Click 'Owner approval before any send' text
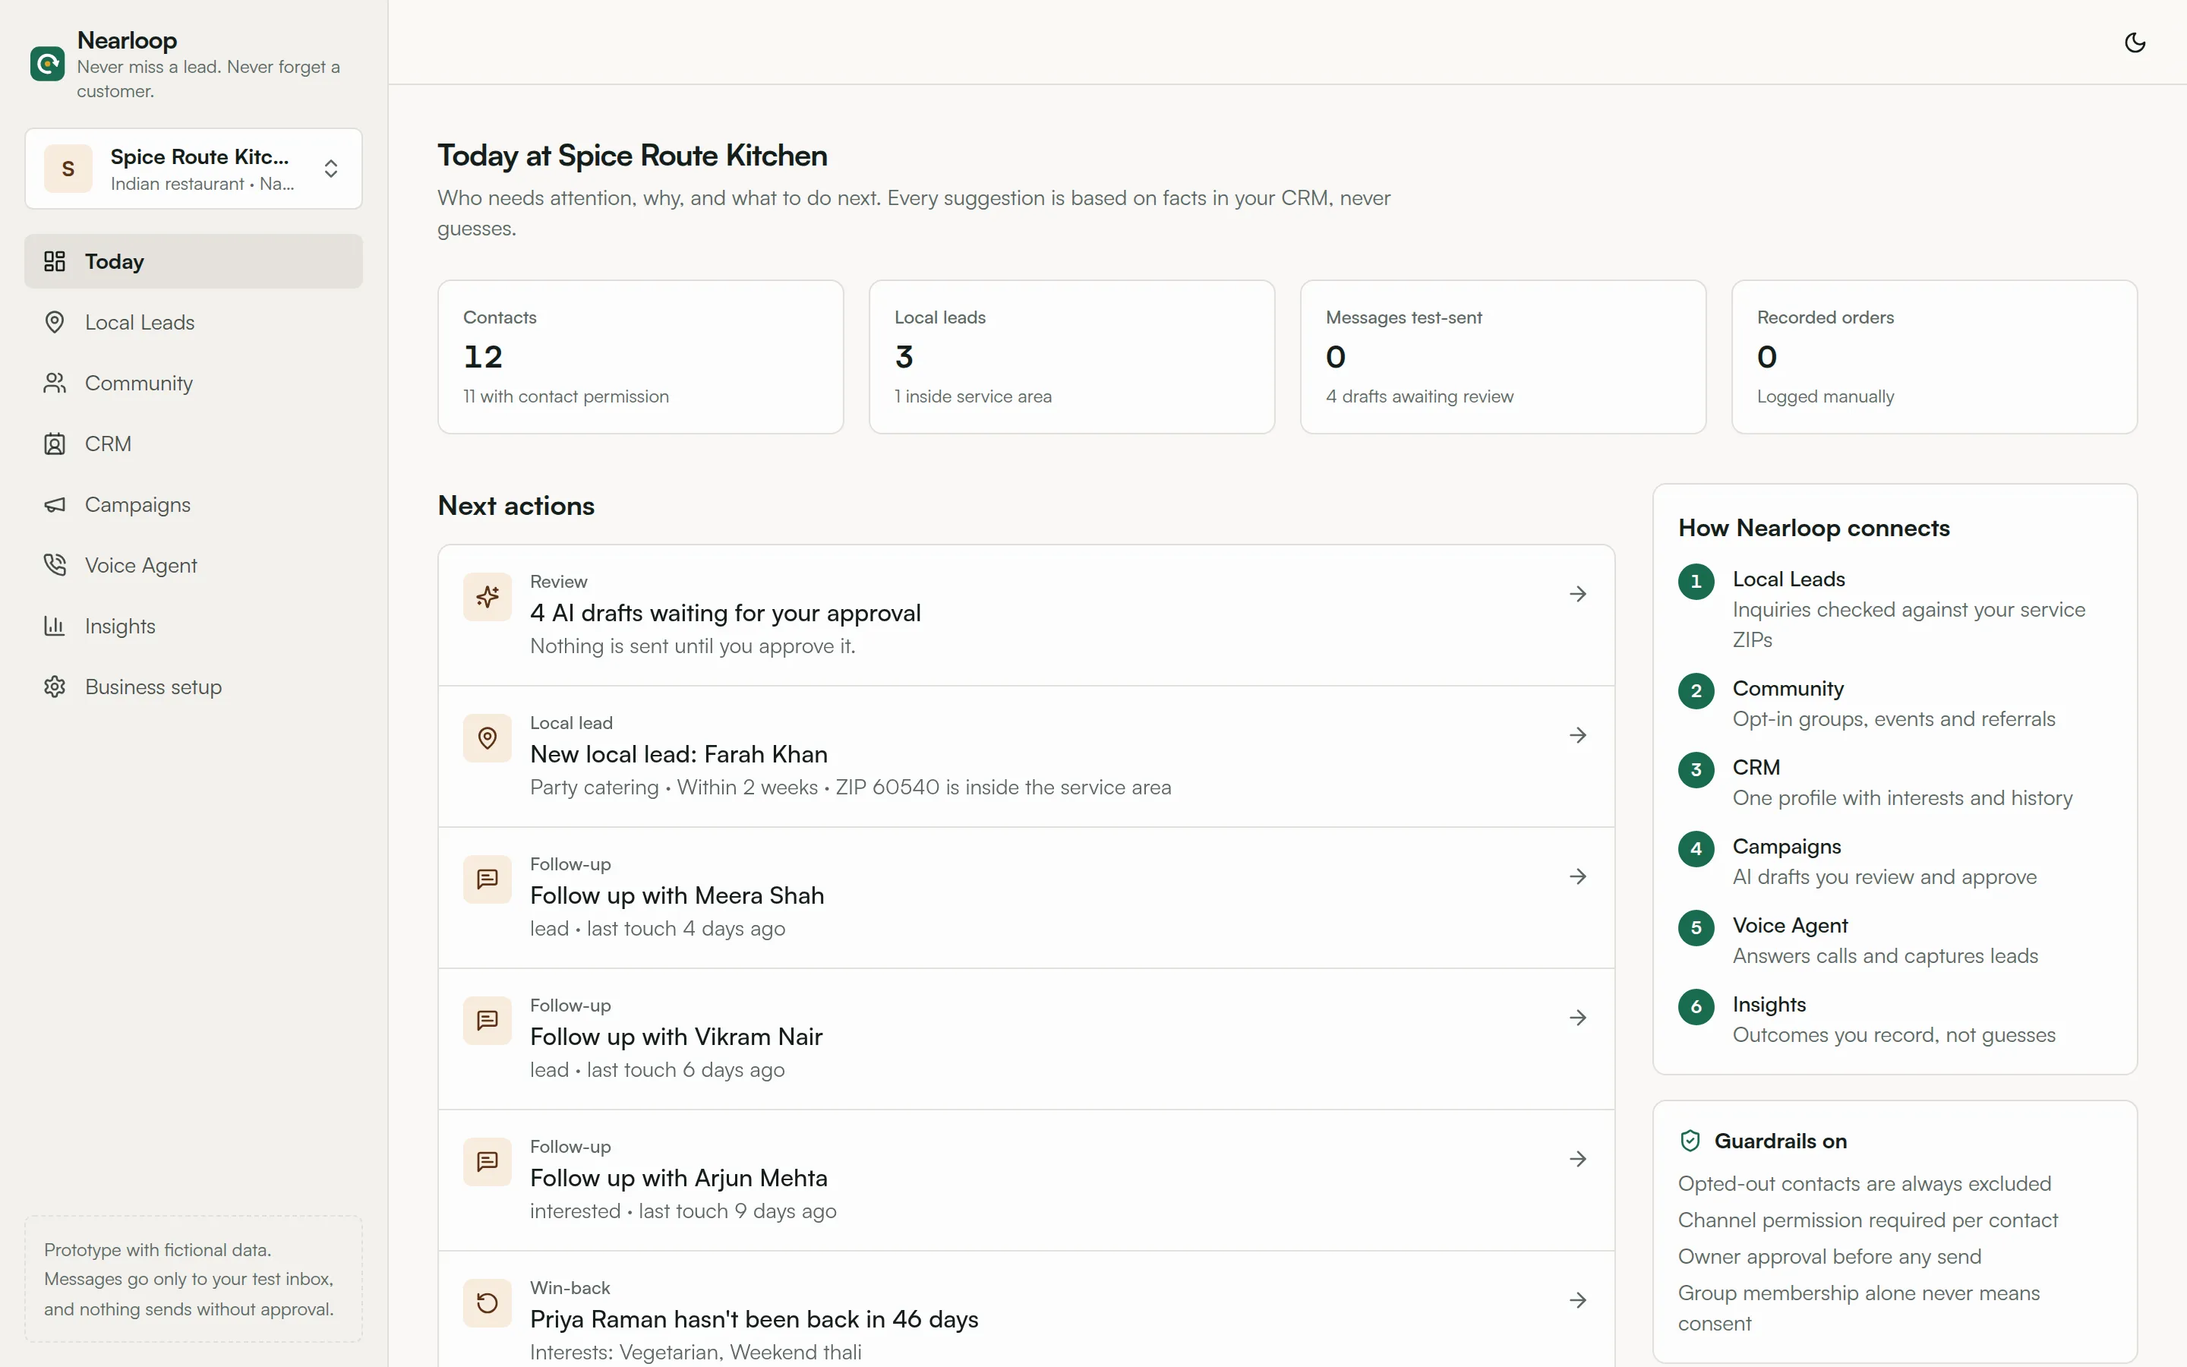The image size is (2187, 1367). tap(1829, 1257)
